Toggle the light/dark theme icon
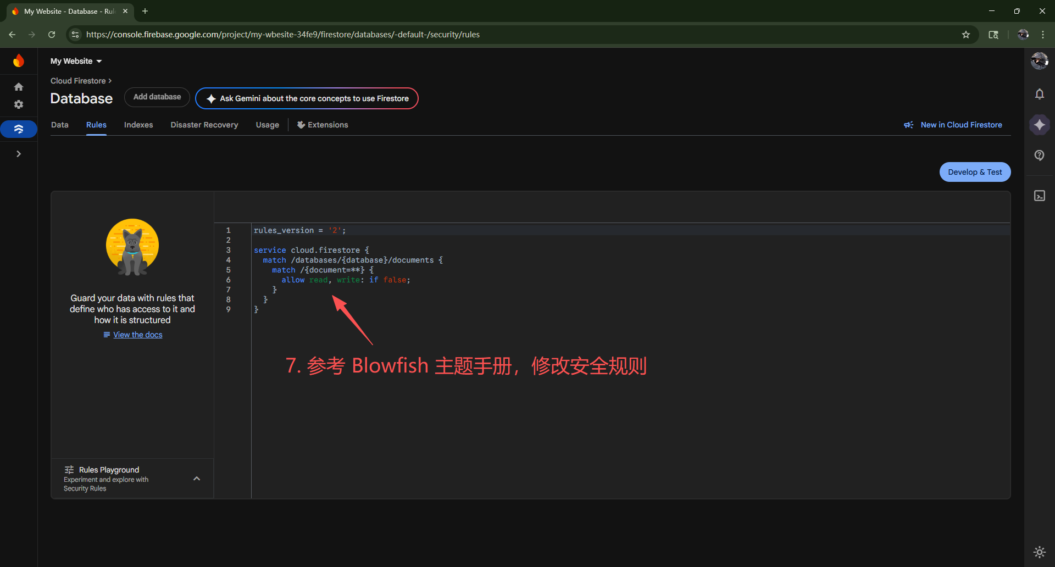1055x567 pixels. coord(1039,552)
